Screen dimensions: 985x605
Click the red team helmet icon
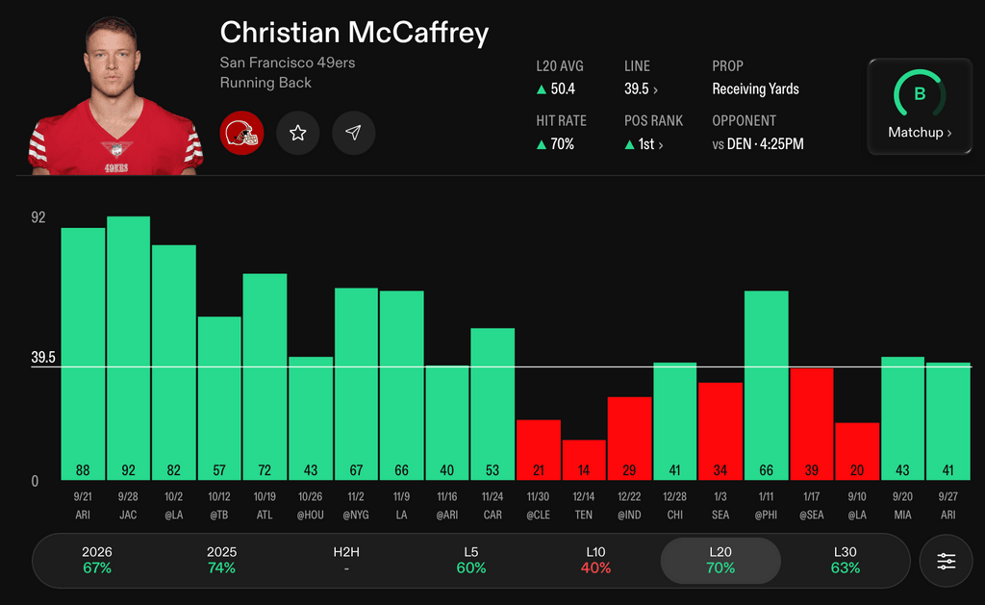tap(241, 133)
